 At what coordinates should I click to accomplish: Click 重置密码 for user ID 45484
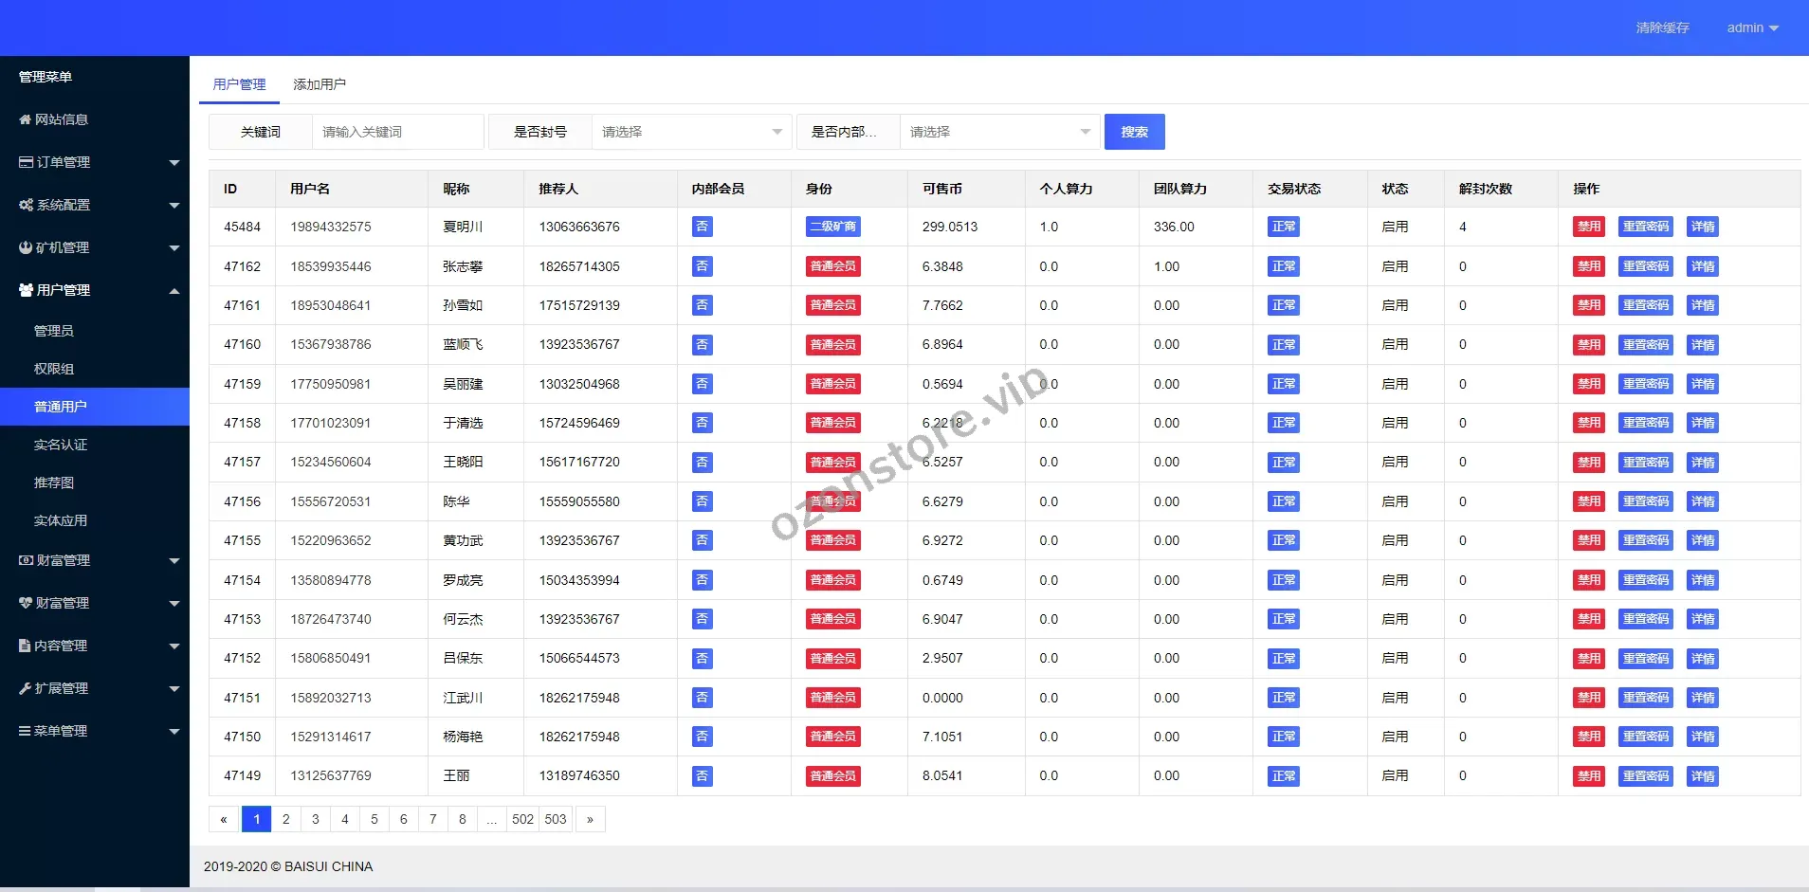coord(1647,227)
